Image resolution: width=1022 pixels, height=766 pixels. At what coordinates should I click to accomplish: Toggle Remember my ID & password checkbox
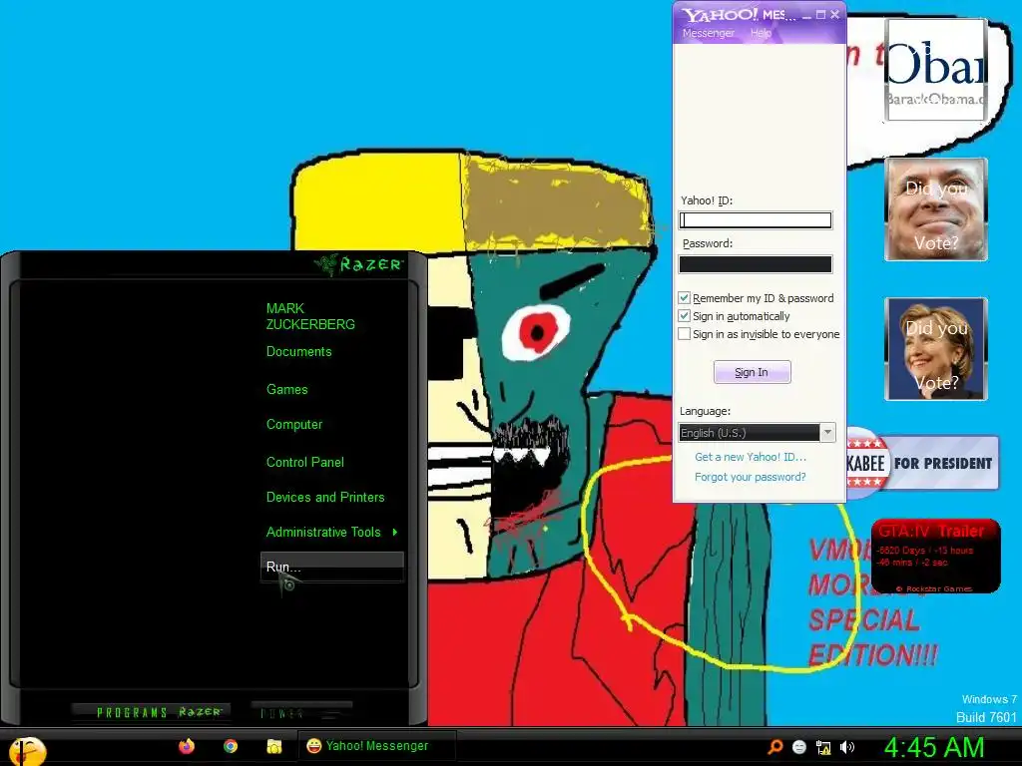click(684, 297)
